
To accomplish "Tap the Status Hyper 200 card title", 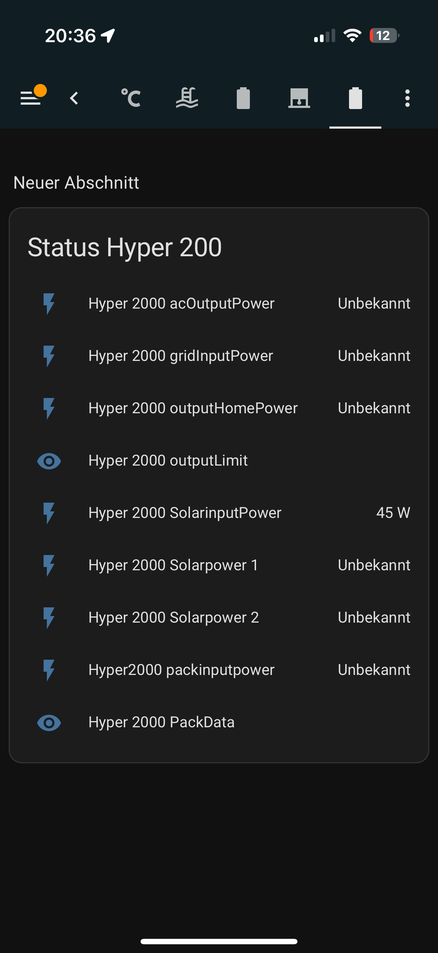I will (x=125, y=247).
